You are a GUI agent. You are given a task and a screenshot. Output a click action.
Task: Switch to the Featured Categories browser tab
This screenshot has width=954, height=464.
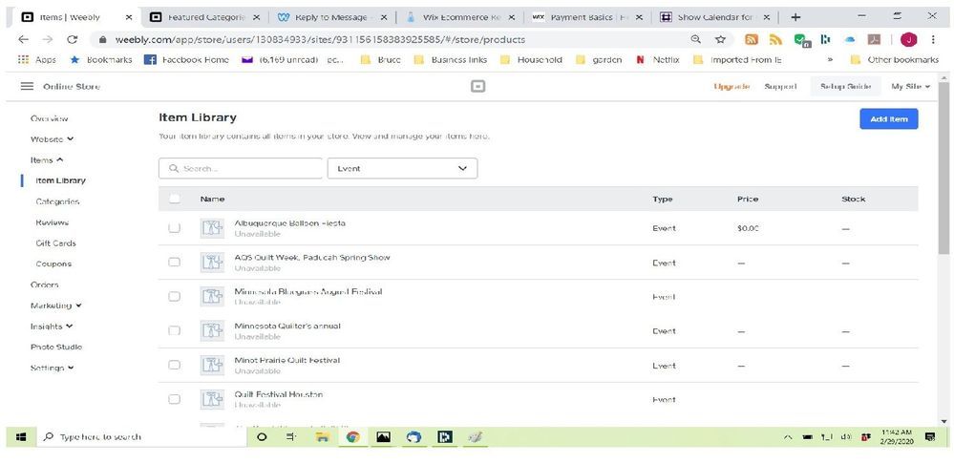point(205,17)
